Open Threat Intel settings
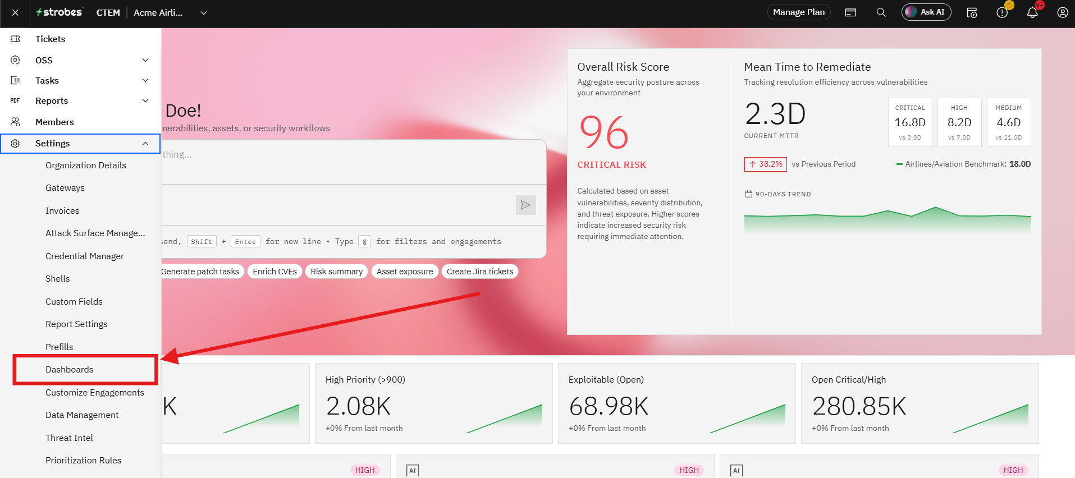1075x478 pixels. coord(70,438)
